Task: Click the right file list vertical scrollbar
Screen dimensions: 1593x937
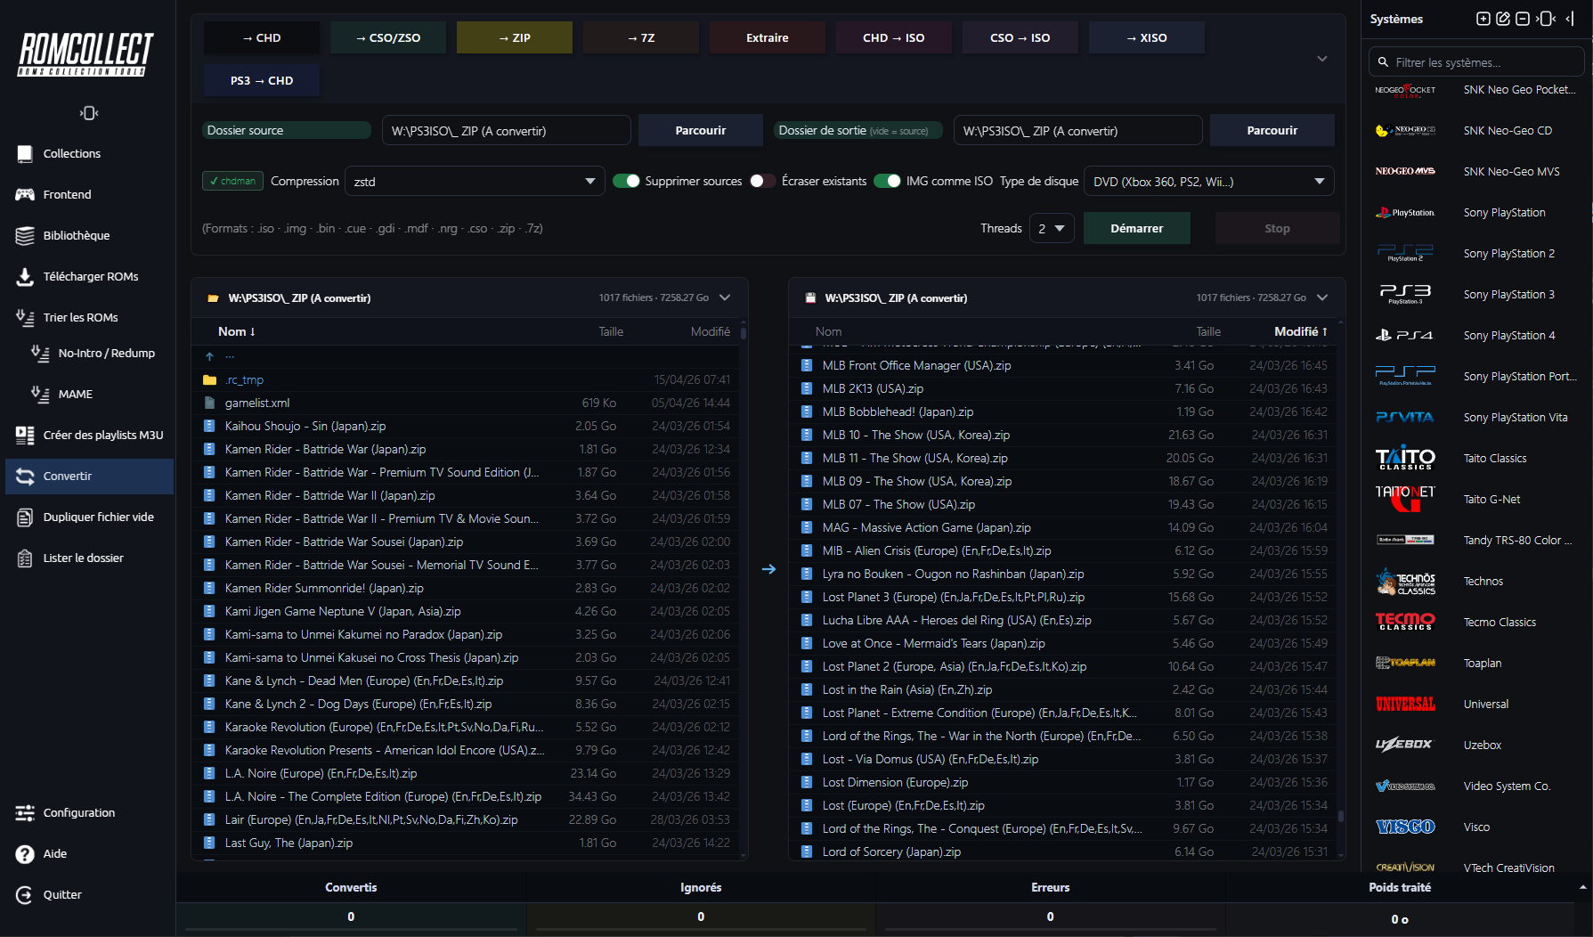Action: coord(1340,815)
